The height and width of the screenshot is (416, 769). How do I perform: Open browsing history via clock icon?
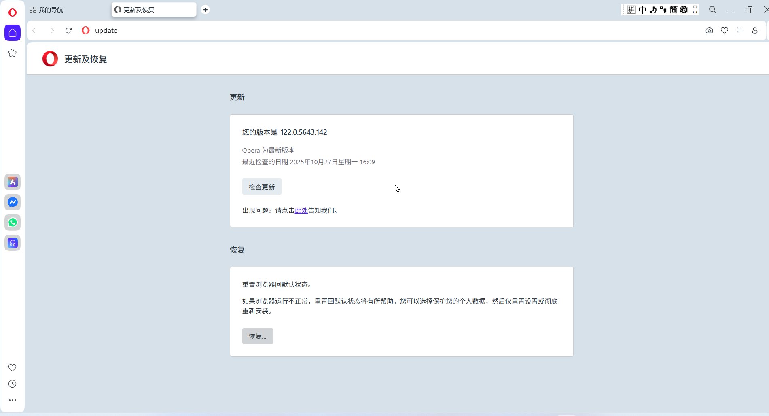(12, 384)
